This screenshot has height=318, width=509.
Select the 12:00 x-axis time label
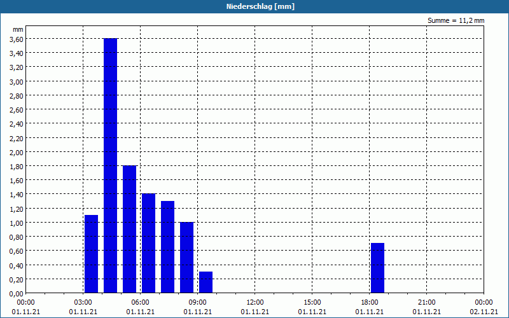coord(255,303)
